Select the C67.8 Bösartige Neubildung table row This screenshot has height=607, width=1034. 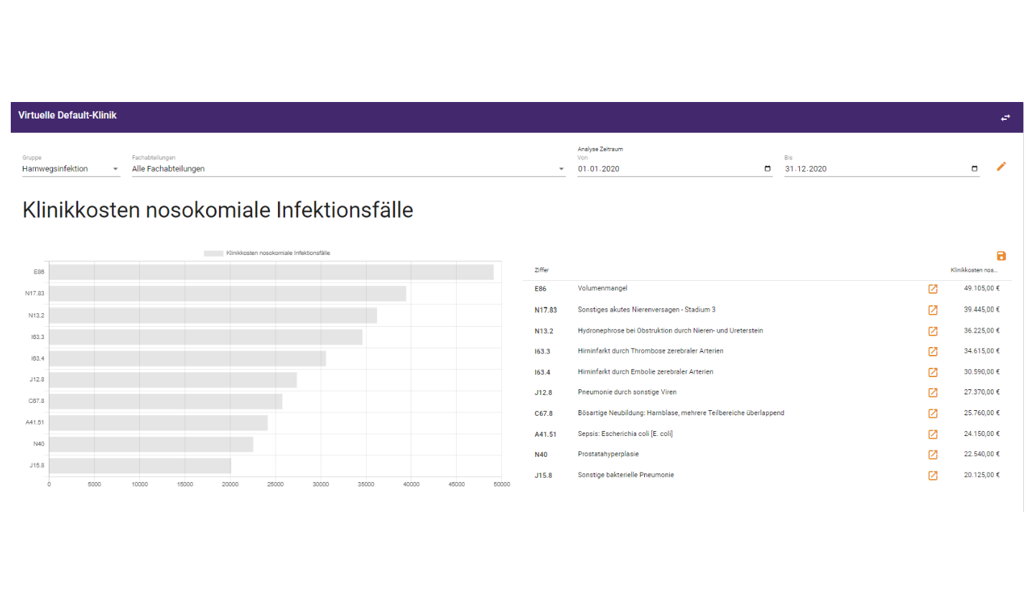click(767, 413)
